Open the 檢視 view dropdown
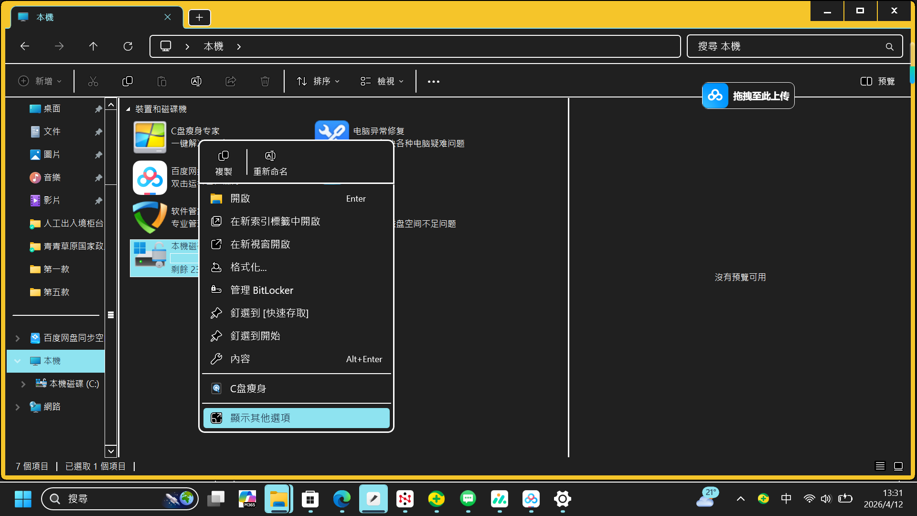 coord(382,81)
